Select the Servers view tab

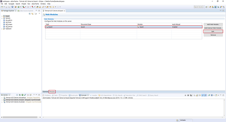(5, 95)
